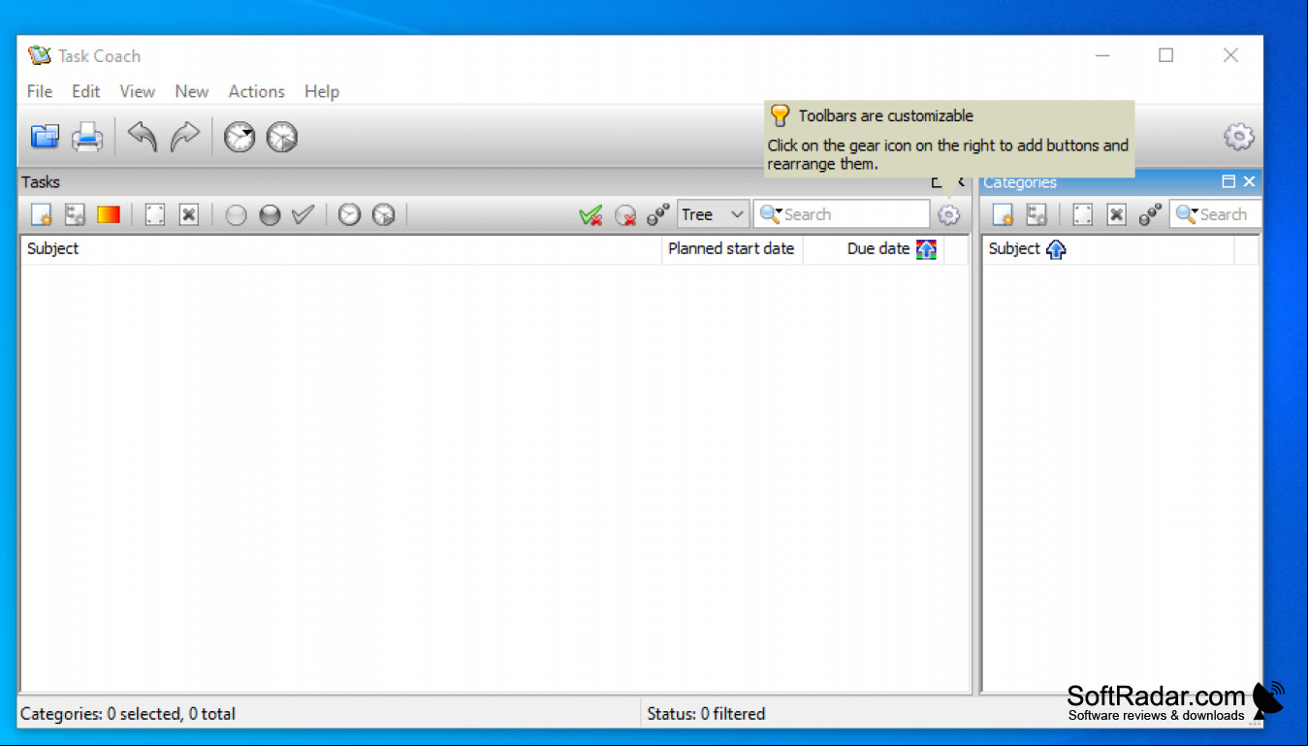The image size is (1308, 746).
Task: Click the Open file icon in main toolbar
Action: [x=45, y=137]
